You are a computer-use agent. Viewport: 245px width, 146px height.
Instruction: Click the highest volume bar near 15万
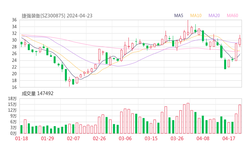188,118
